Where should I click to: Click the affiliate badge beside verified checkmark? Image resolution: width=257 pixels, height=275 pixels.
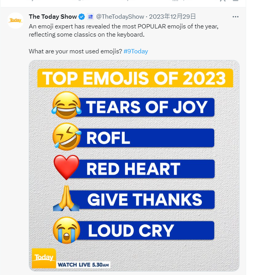click(x=90, y=17)
